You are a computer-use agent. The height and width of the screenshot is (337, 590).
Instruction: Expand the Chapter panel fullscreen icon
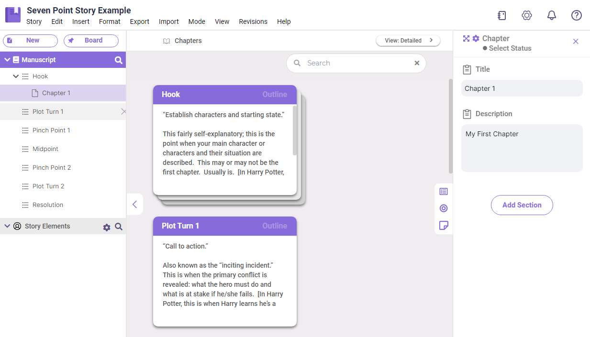(466, 38)
